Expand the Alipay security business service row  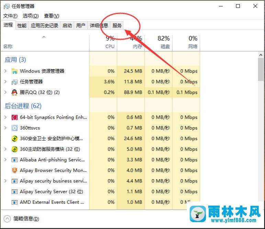point(5,181)
